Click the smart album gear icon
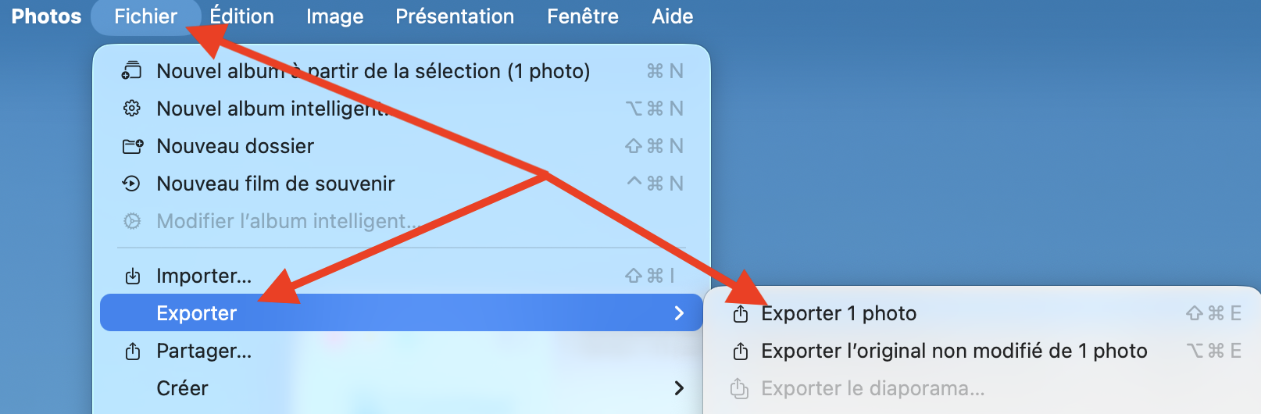 [x=132, y=109]
